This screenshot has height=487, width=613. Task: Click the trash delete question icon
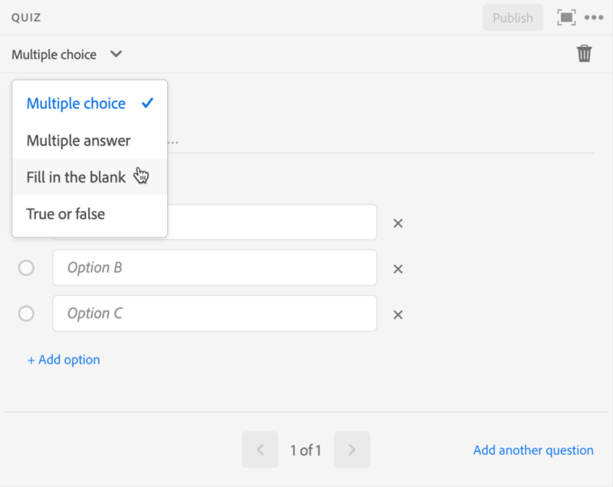click(584, 54)
